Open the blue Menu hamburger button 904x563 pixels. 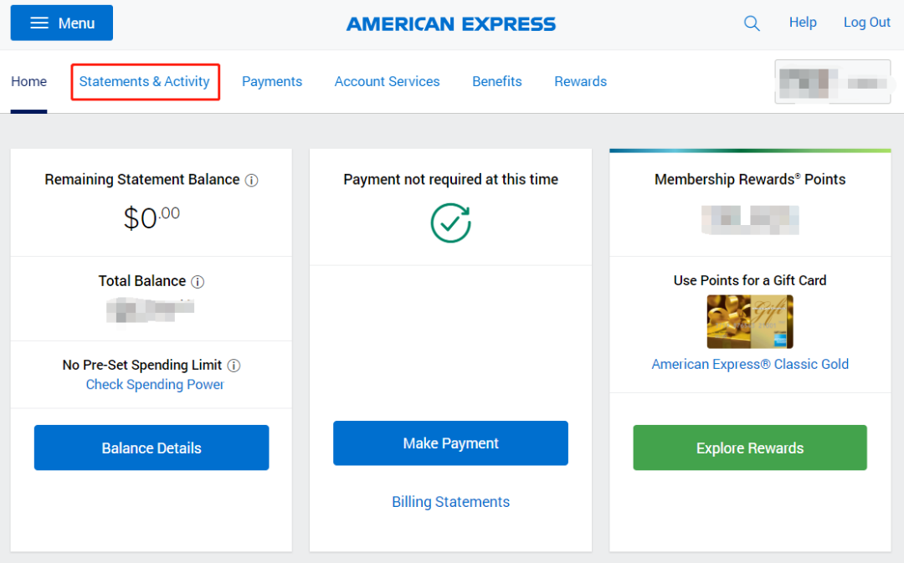point(62,23)
